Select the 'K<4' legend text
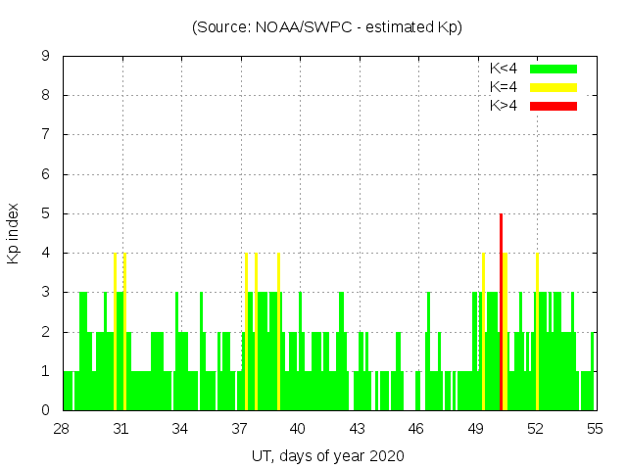 [504, 69]
